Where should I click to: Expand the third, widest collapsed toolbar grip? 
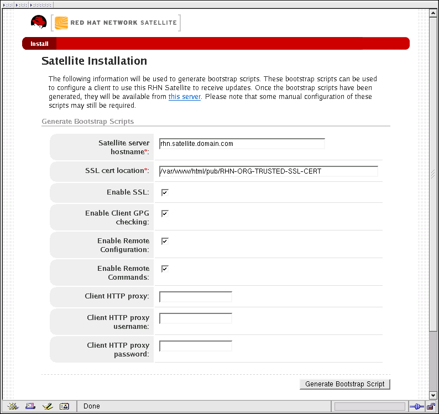(x=41, y=5)
